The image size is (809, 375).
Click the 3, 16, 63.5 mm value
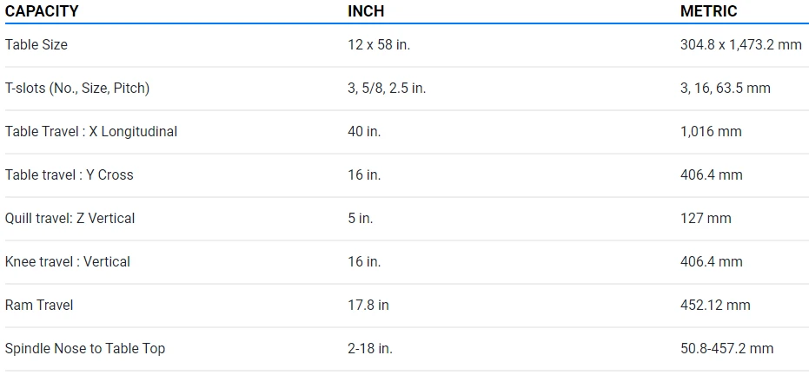[x=725, y=88]
